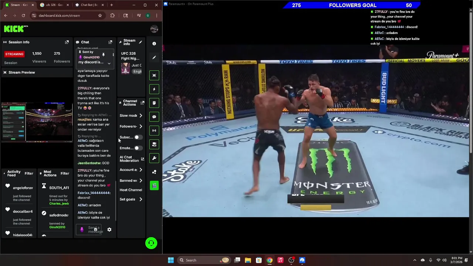The width and height of the screenshot is (473, 266).
Task: Pop out the Channel Actions panel
Action: point(142,103)
